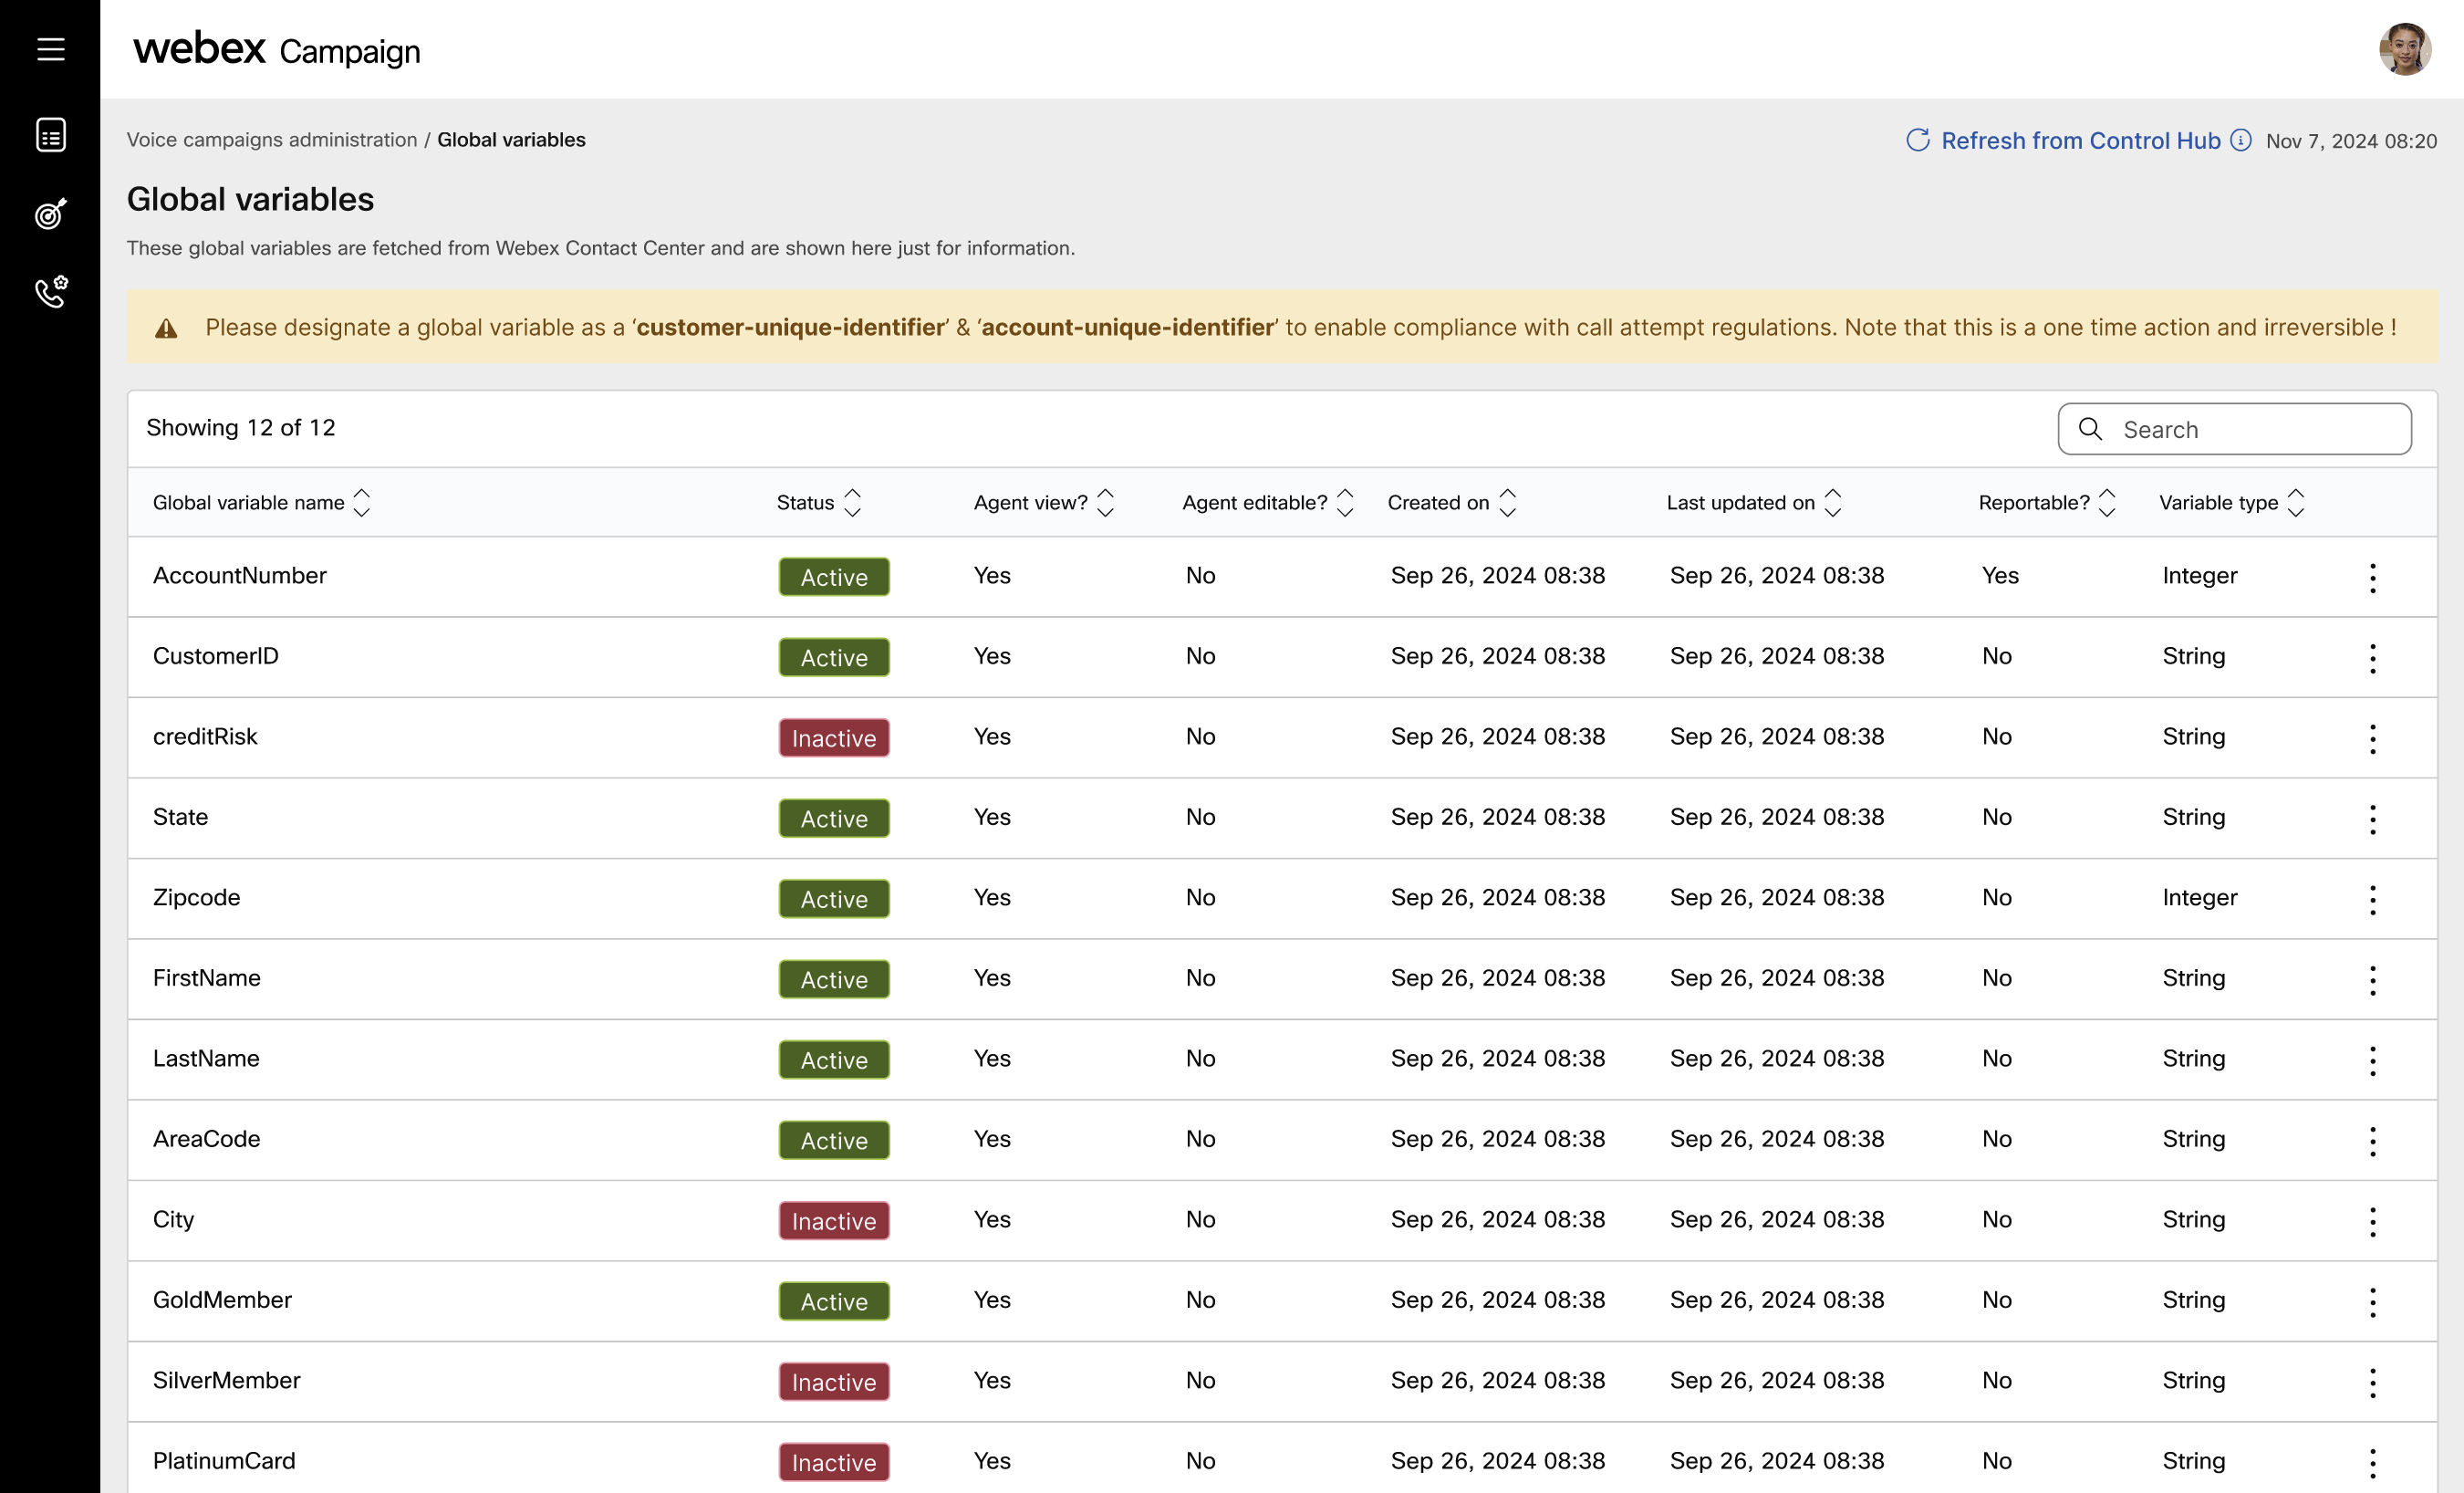The height and width of the screenshot is (1493, 2464).
Task: Open the hamburger navigation menu
Action: [50, 49]
